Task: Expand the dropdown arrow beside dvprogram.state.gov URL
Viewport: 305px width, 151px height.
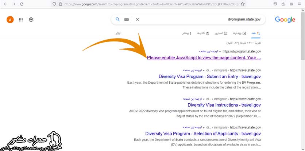Action: [220, 52]
